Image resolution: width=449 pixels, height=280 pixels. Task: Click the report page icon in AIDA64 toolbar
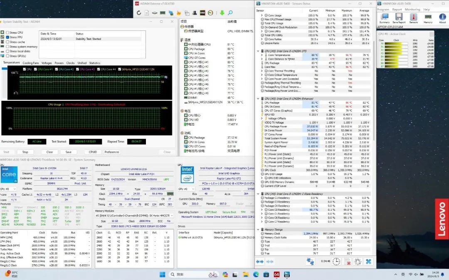click(x=147, y=12)
